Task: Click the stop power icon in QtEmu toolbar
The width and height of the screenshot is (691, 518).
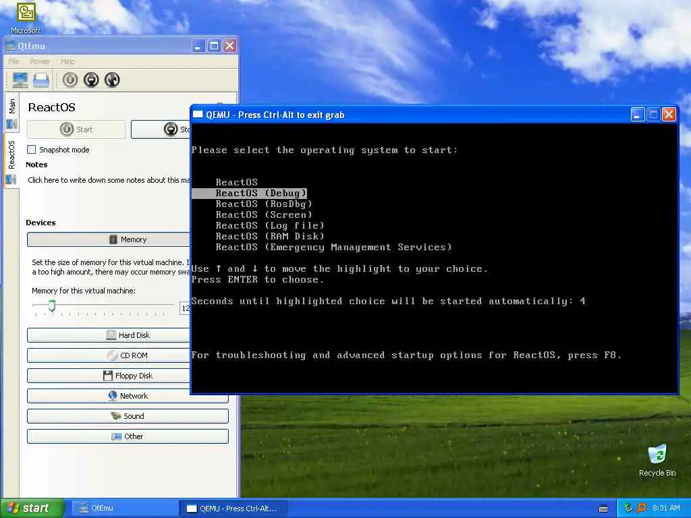Action: coord(91,80)
